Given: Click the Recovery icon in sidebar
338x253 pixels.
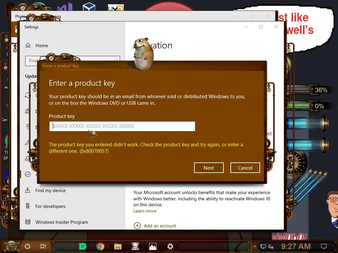Looking at the screenshot, I should 27,158.
